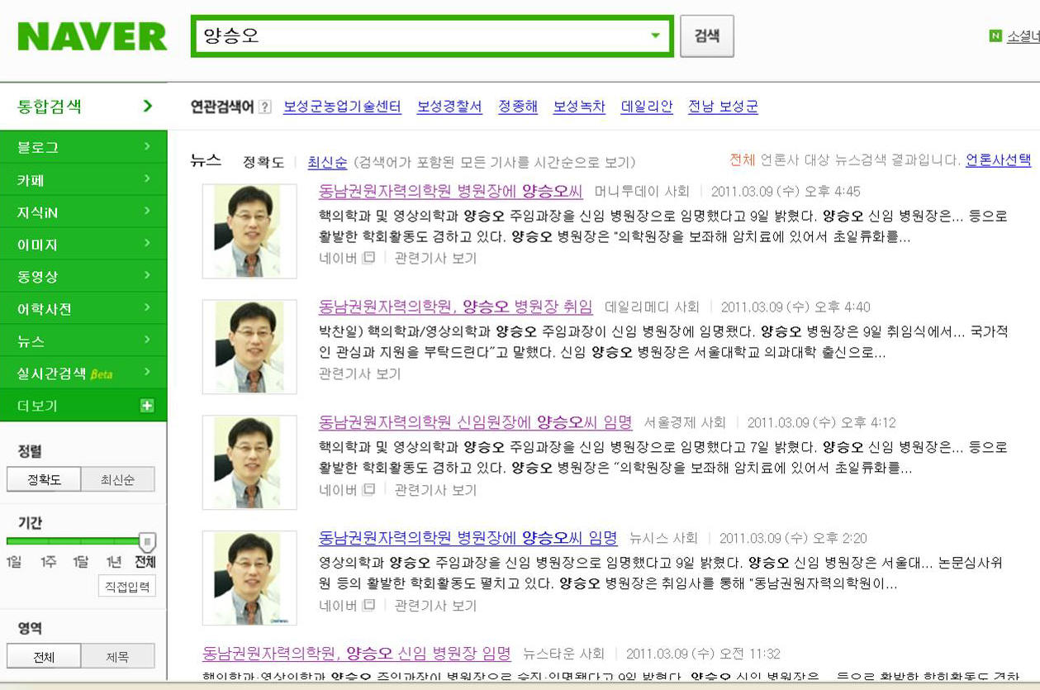Open the 뉴스 category in sidebar
The image size is (1040, 690).
[83, 341]
